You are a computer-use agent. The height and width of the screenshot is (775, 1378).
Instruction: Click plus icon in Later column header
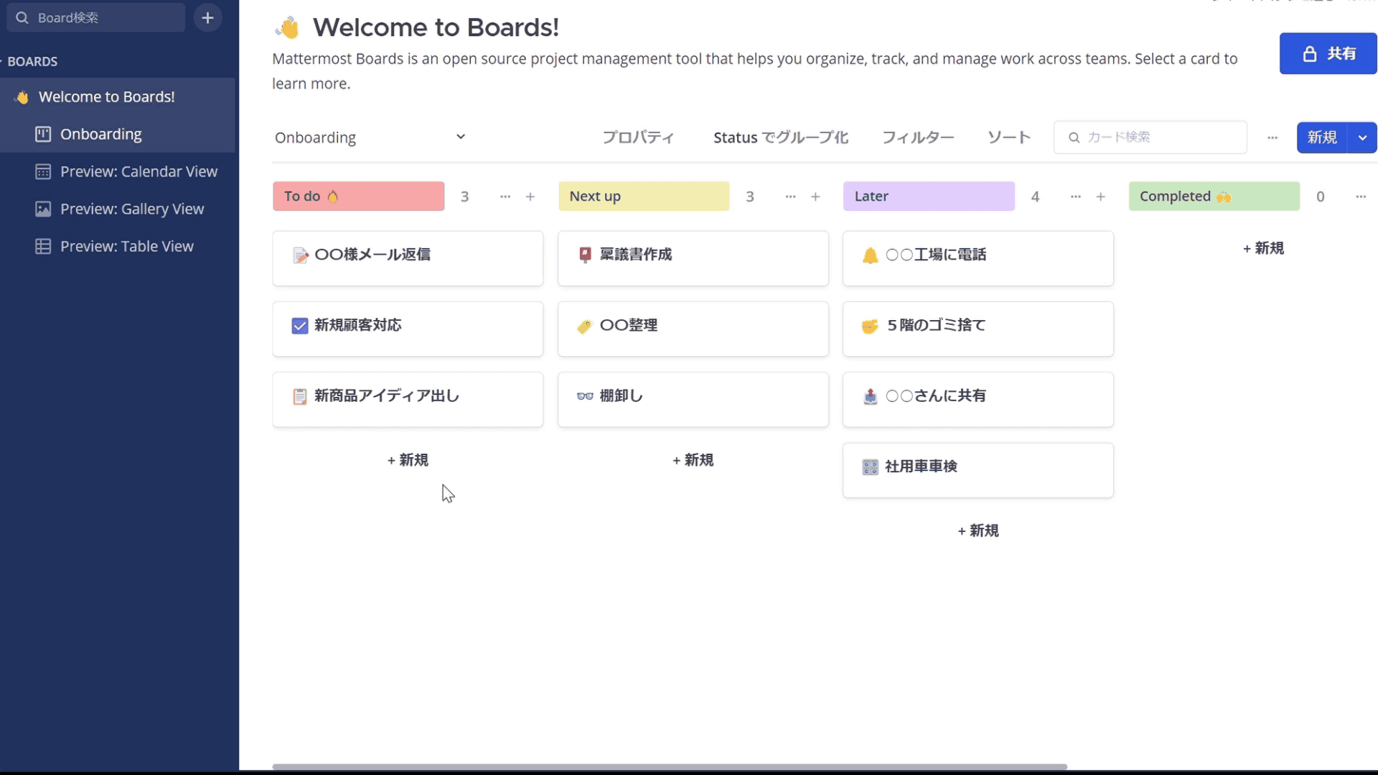pyautogui.click(x=1100, y=197)
